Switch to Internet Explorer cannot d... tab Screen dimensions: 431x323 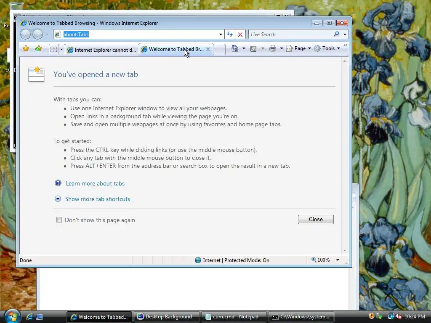102,50
